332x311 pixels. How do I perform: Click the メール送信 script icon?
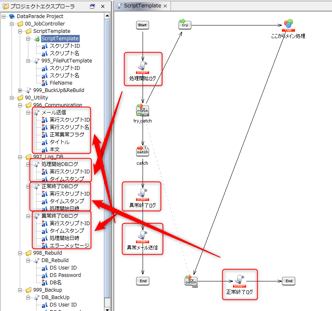pyautogui.click(x=37, y=113)
